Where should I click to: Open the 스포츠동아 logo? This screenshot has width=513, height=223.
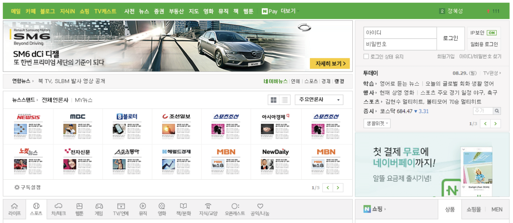(x=127, y=152)
